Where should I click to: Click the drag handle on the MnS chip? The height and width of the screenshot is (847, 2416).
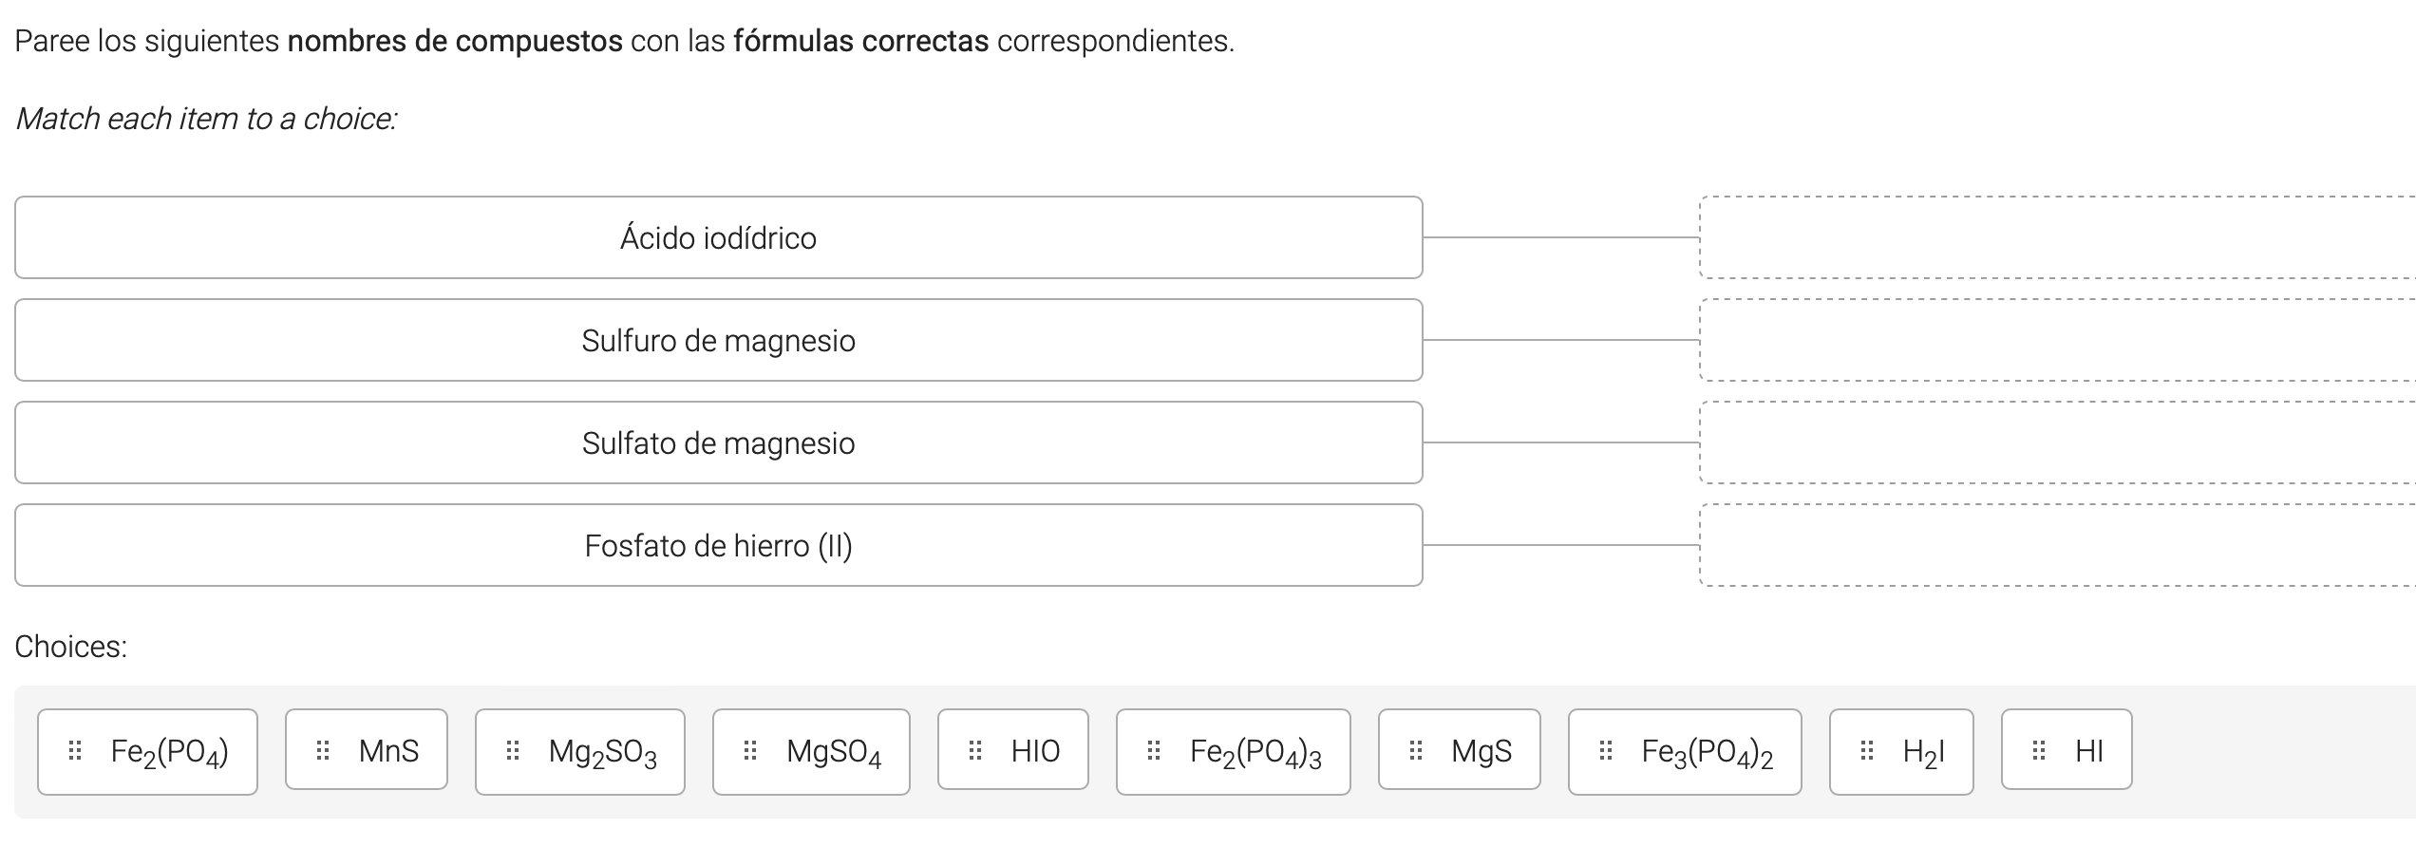point(321,750)
